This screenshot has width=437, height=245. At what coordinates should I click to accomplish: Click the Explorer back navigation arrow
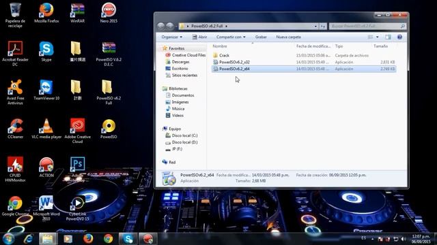(x=161, y=26)
